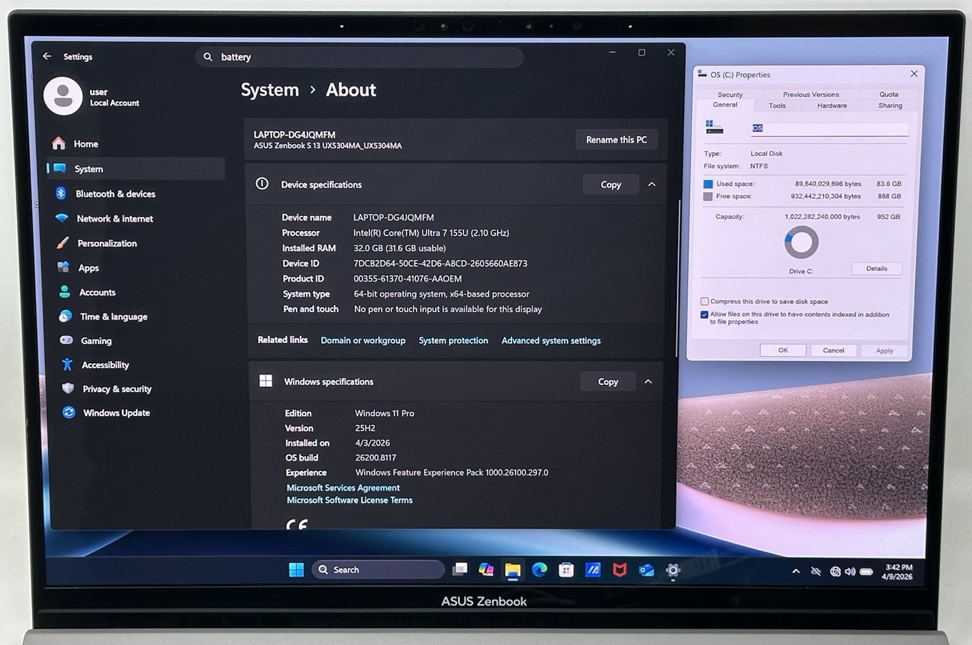This screenshot has width=972, height=645.
Task: Click the battery search field in Settings
Action: click(x=360, y=57)
